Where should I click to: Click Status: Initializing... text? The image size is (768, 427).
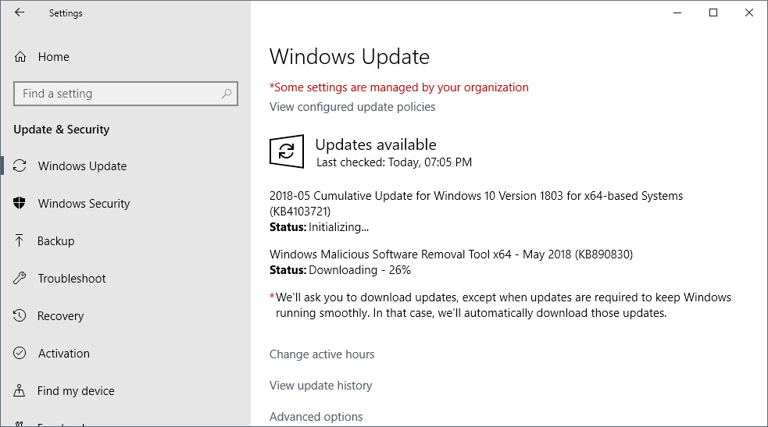click(319, 227)
